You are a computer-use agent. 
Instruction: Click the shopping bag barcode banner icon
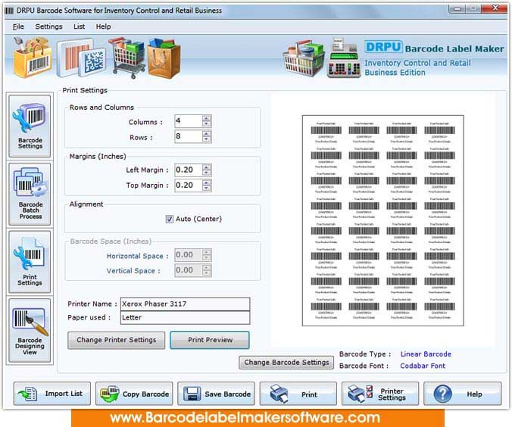pos(33,58)
